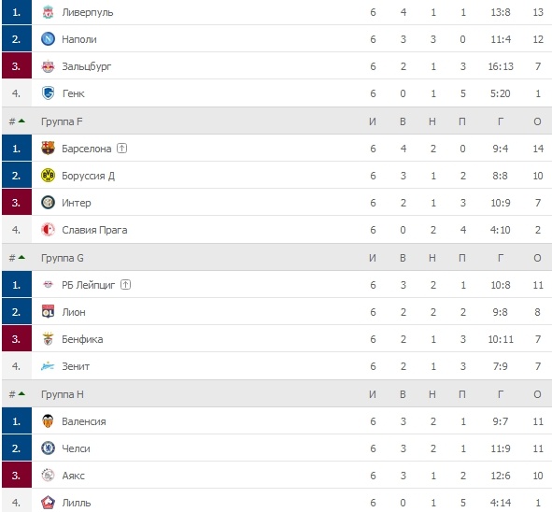Click the Inter club badge
The width and height of the screenshot is (552, 512).
pyautogui.click(x=48, y=203)
